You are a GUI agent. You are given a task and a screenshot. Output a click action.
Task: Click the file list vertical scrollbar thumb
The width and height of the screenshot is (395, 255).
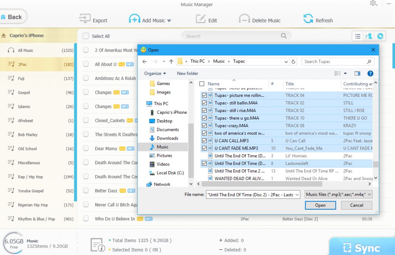(376, 164)
